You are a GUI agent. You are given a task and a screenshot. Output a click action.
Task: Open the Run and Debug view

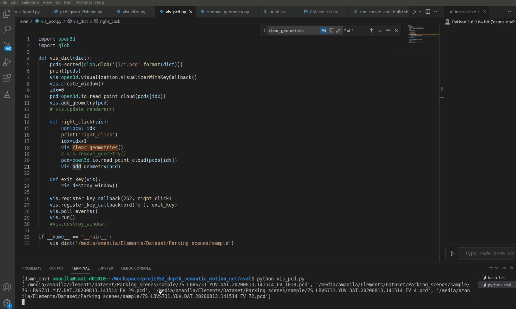(7, 62)
